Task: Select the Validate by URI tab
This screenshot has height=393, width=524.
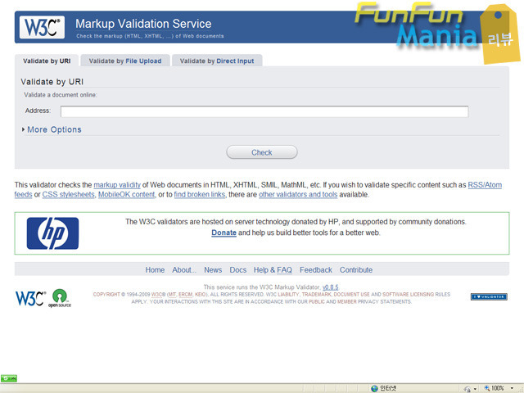Action: (47, 61)
